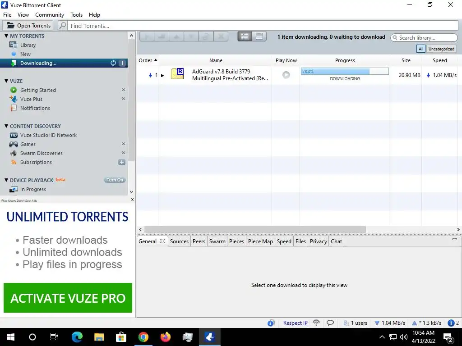The height and width of the screenshot is (346, 462).
Task: Switch to the Piece Map tab
Action: 260,241
